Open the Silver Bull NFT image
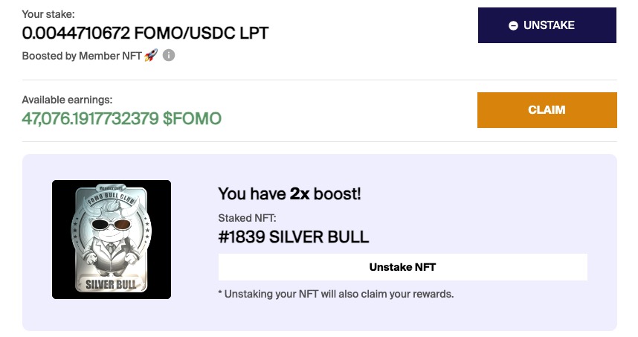 [x=112, y=240]
